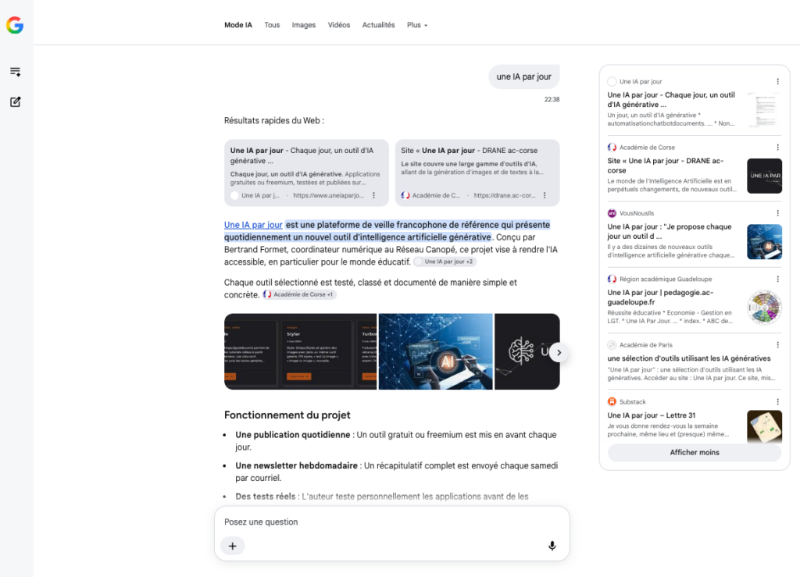Image resolution: width=800 pixels, height=577 pixels.
Task: Click the Fonctionnement du projet heading
Action: click(287, 415)
